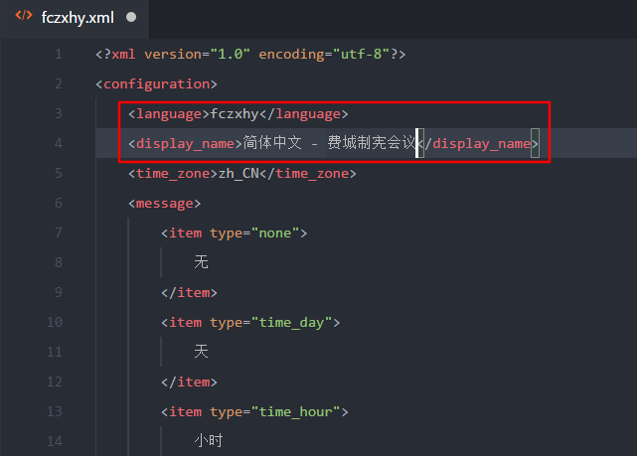Click the unsaved-changes dot on the fczxhy.xml tab
Viewport: 637px width, 456px height.
click(x=132, y=18)
